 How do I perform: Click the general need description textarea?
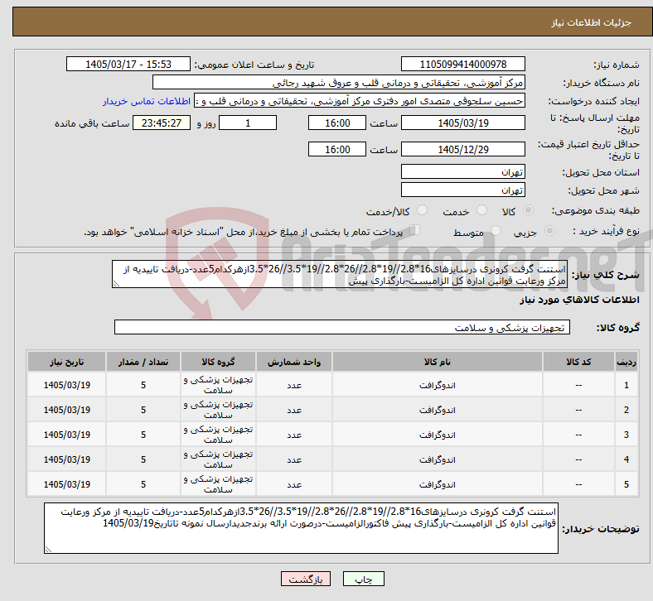(x=340, y=275)
